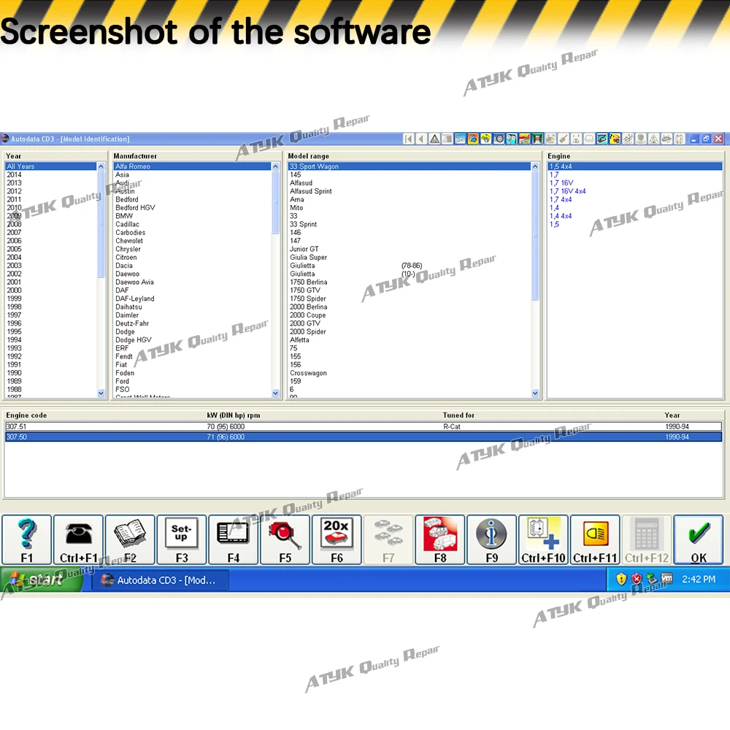The image size is (730, 730).
Task: Select '33 Sport Wagon' in Model range
Action: coord(410,166)
